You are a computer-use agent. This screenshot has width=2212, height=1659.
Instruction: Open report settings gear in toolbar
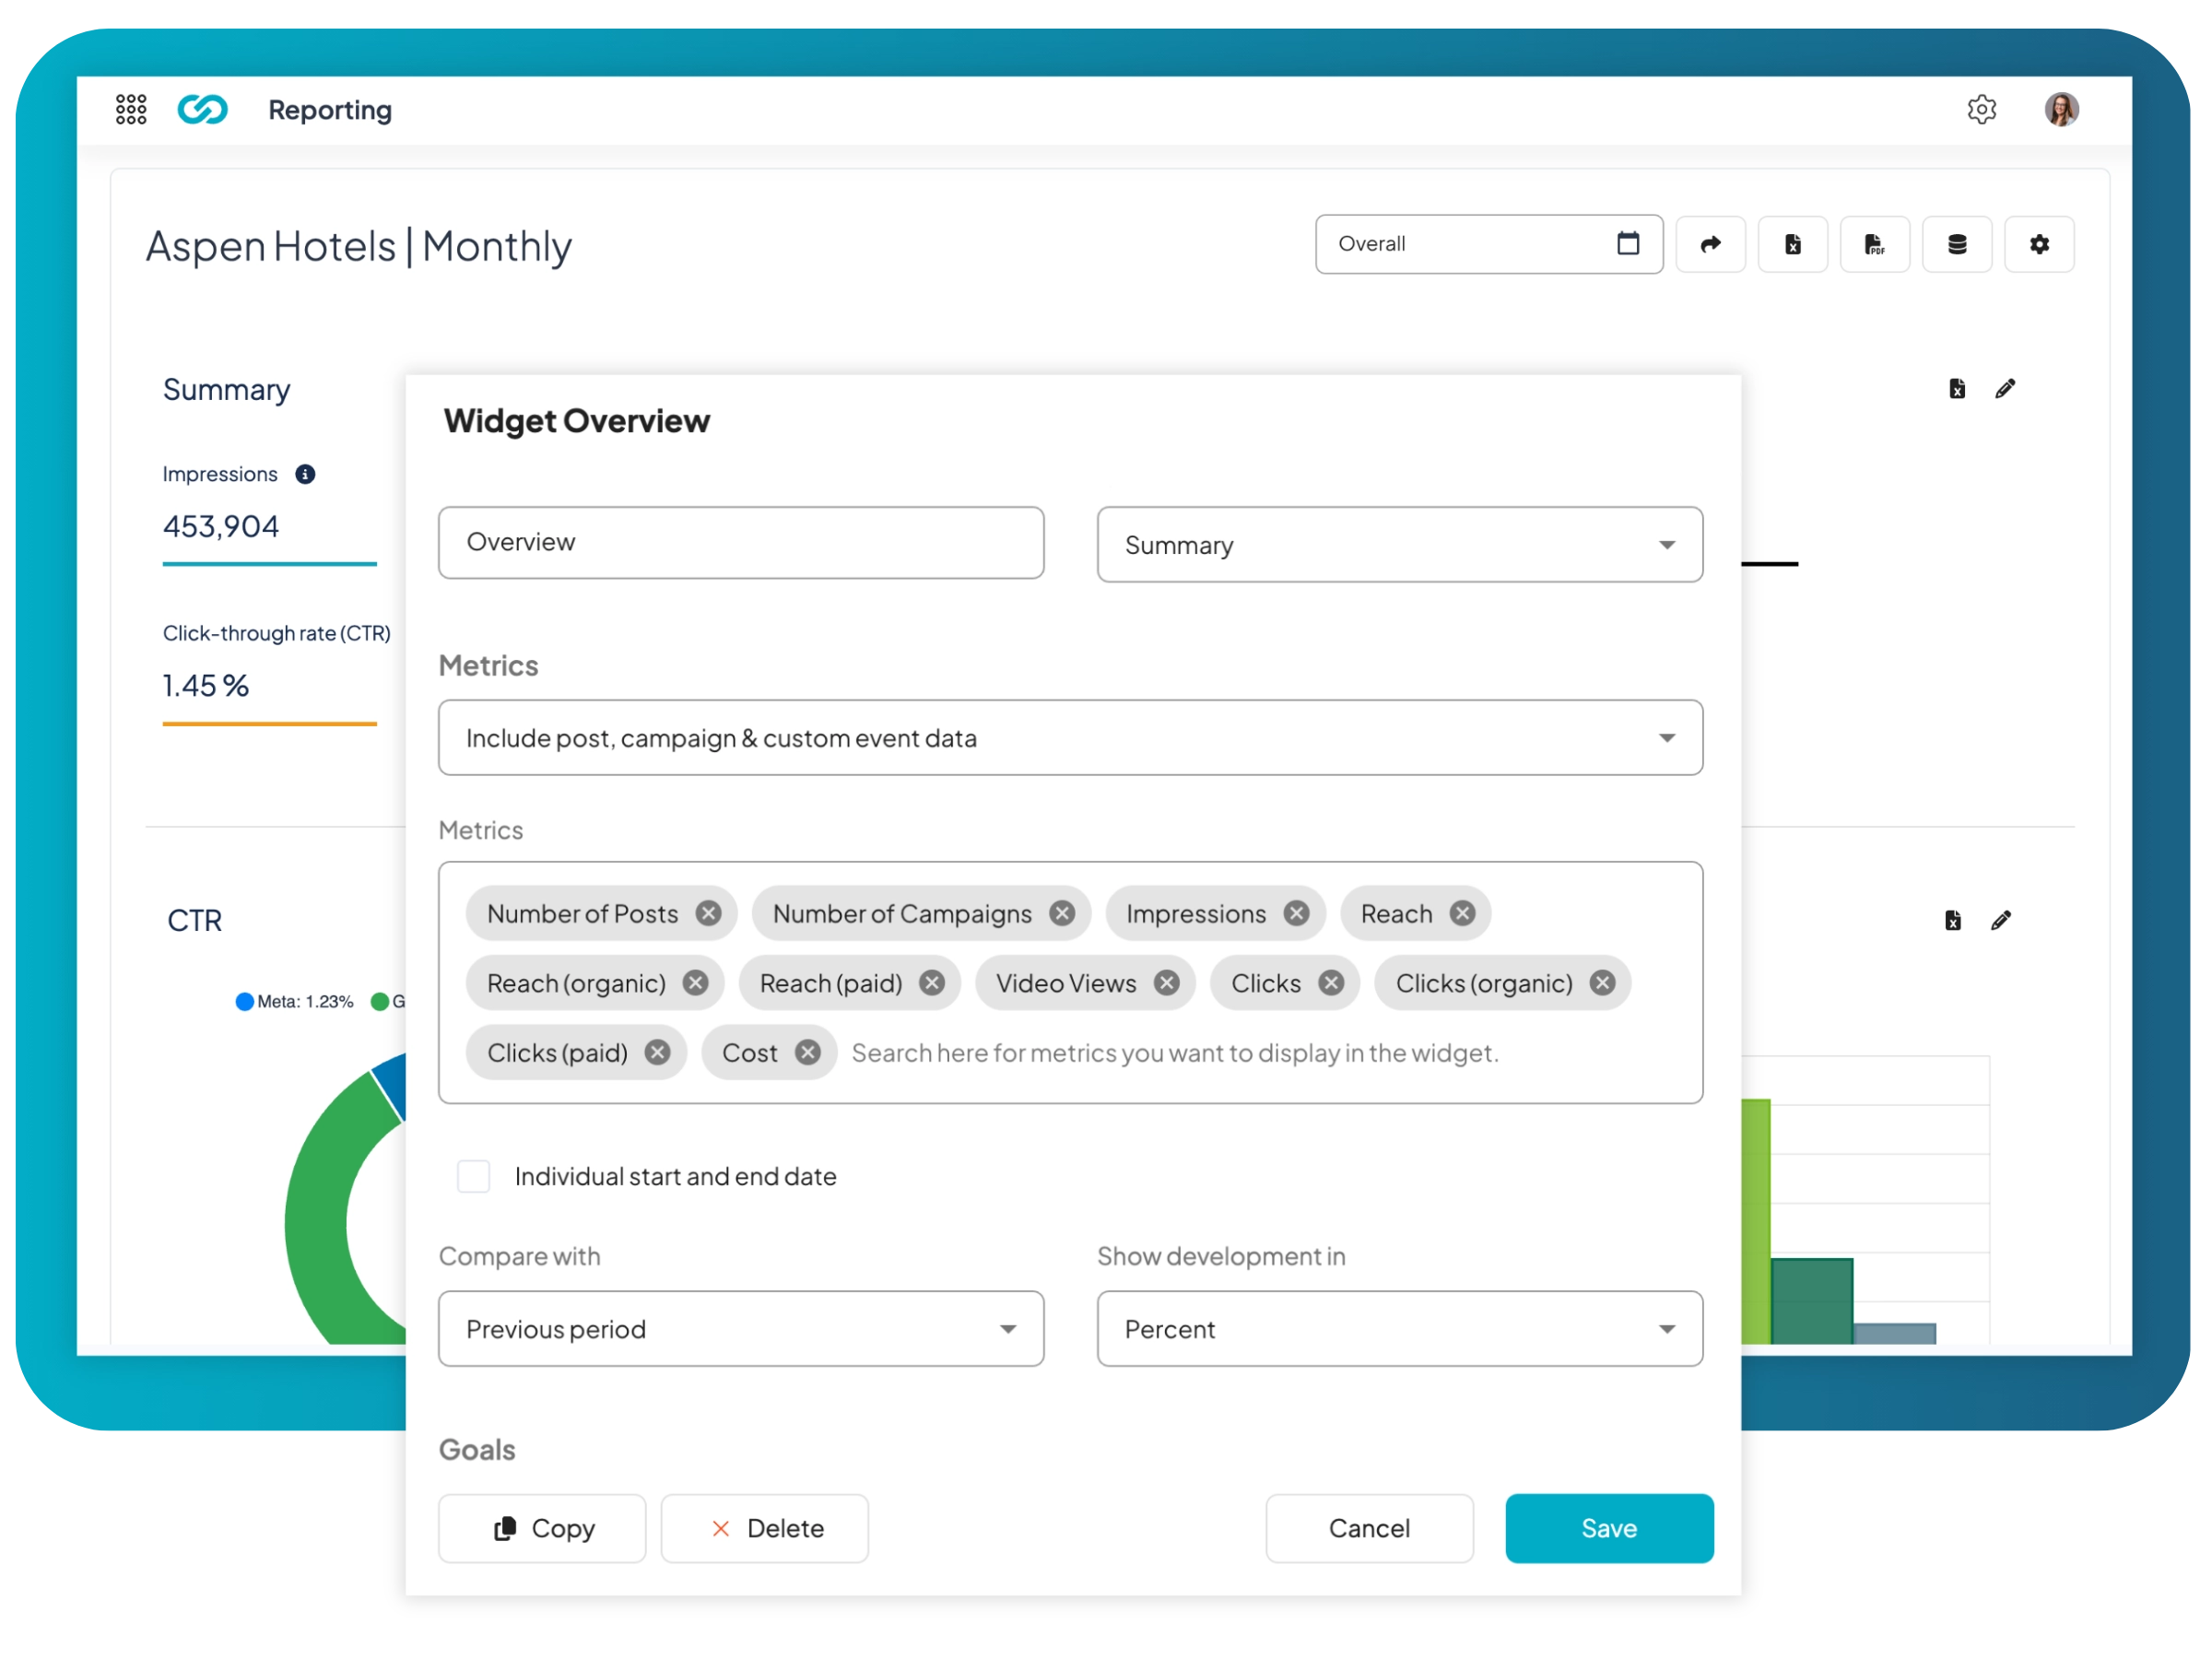pos(2039,244)
